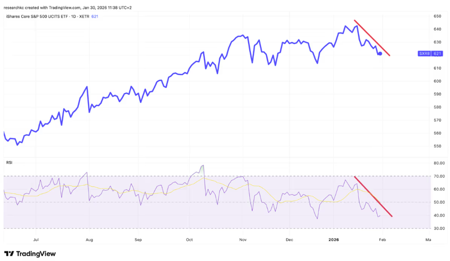This screenshot has width=450, height=261.
Task: Click the TradingView wordmark text
Action: [36, 254]
